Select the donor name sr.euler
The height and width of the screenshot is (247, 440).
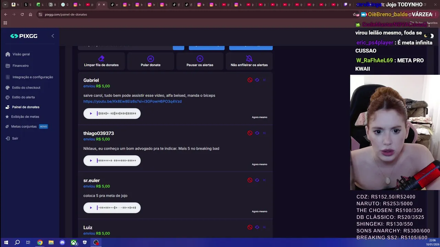pyautogui.click(x=91, y=180)
